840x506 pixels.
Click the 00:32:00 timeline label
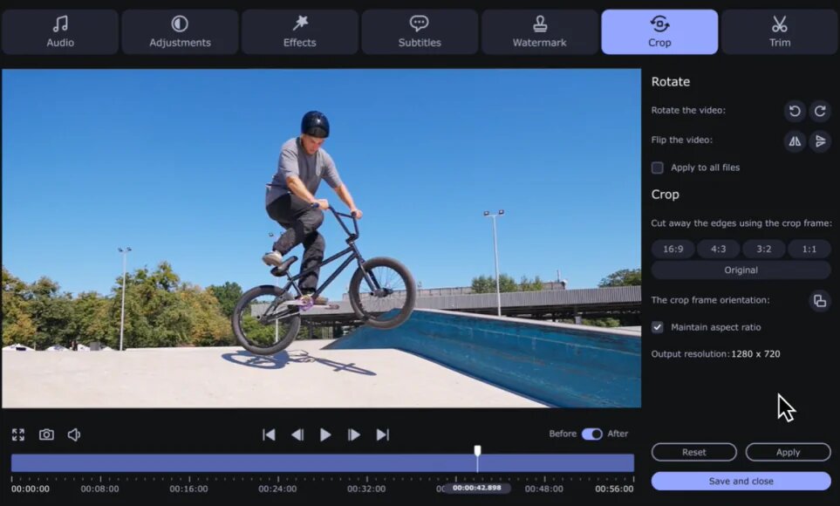coord(366,489)
